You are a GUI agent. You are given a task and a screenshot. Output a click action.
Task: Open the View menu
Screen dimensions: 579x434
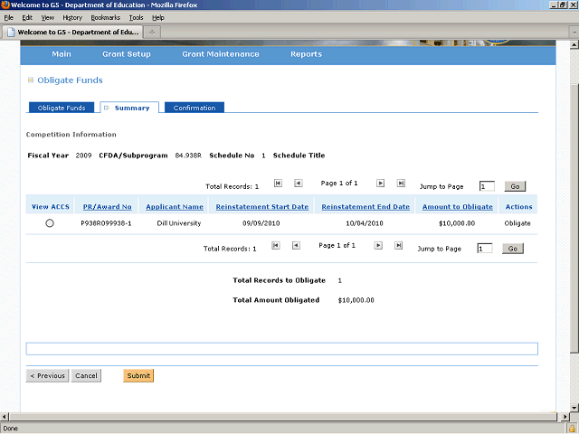click(48, 18)
